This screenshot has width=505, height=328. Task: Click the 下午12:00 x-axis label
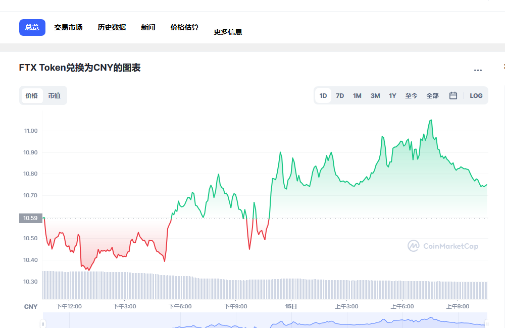tap(69, 306)
